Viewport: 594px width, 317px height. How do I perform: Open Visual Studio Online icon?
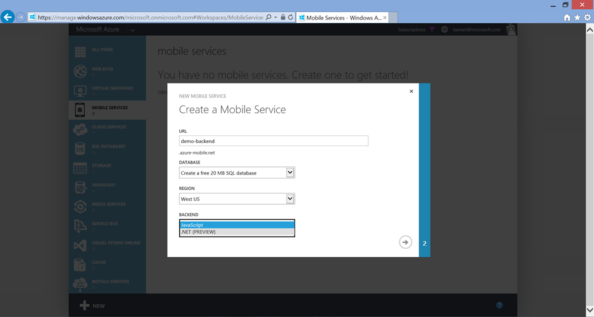80,246
